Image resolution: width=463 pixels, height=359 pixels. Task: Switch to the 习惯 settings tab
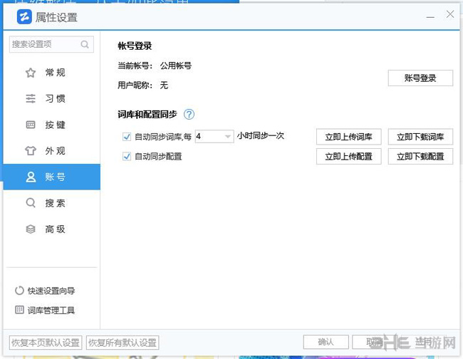52,98
